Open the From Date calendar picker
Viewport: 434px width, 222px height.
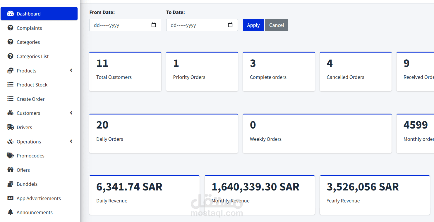coord(154,25)
